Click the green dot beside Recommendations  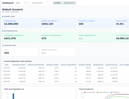click(3, 31)
